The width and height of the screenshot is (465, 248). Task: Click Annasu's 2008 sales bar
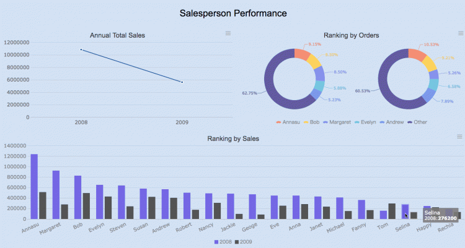(34, 186)
